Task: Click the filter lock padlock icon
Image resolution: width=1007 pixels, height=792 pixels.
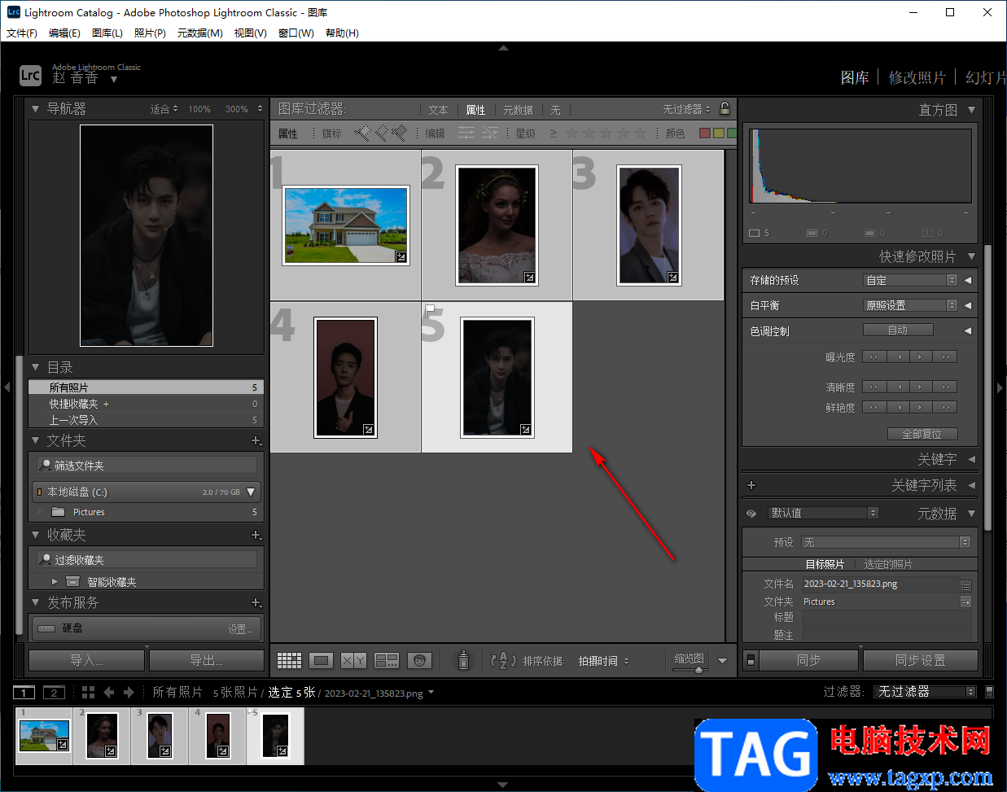Action: click(x=725, y=108)
